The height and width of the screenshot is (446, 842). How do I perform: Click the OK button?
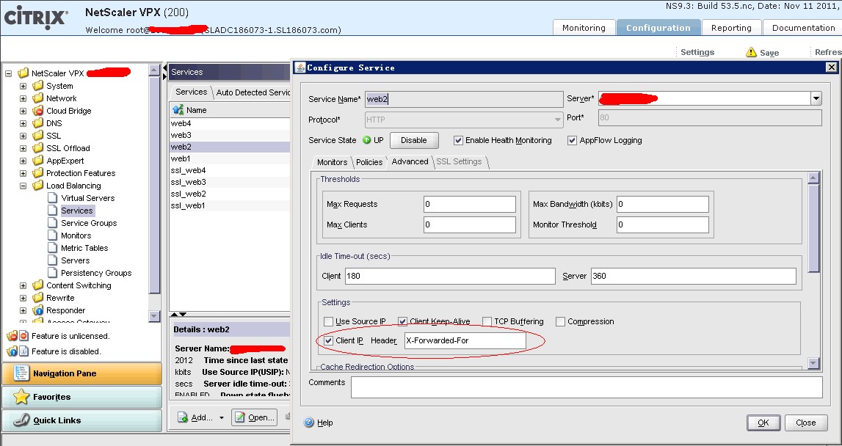point(763,423)
